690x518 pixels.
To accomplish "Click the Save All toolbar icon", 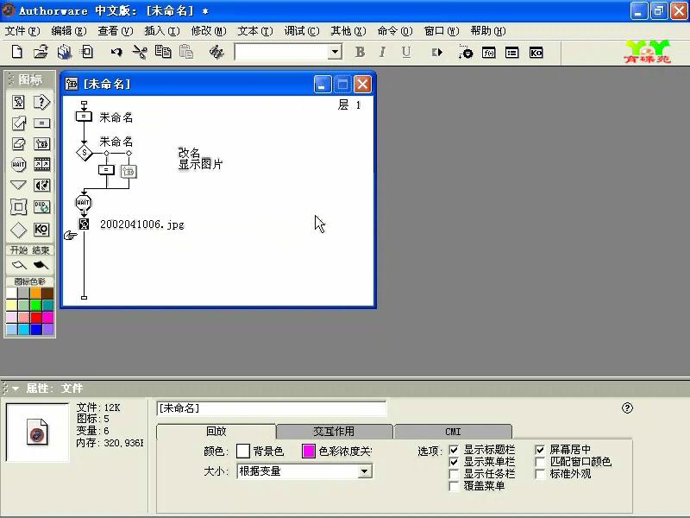I will pyautogui.click(x=64, y=52).
